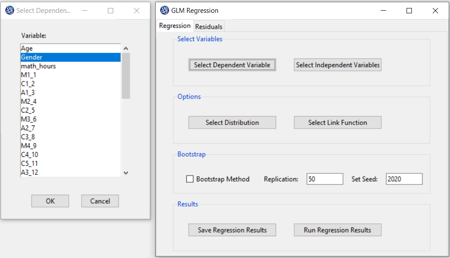
Task: Click the GLM Regression window app icon
Action: tap(165, 10)
